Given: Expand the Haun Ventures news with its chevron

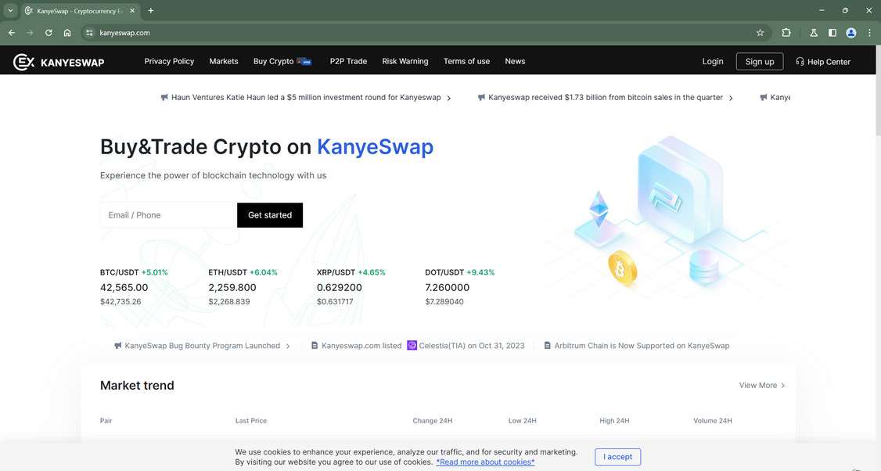Looking at the screenshot, I should click(448, 97).
